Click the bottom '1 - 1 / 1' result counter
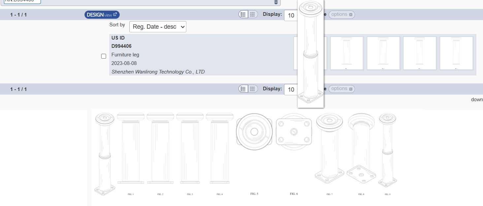 point(18,89)
